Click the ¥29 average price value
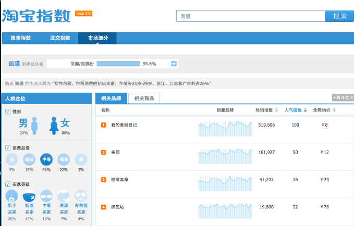 tap(325, 180)
